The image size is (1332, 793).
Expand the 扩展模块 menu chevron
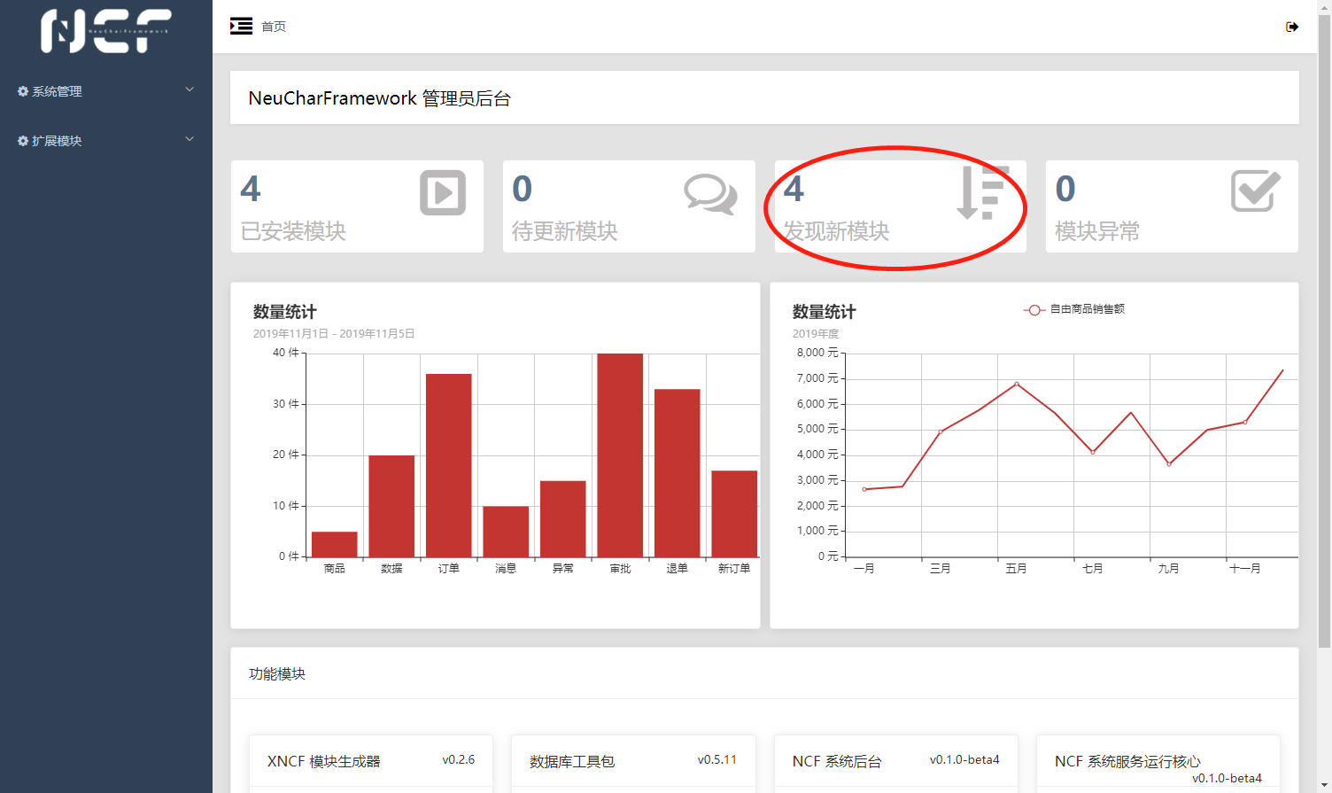(190, 139)
